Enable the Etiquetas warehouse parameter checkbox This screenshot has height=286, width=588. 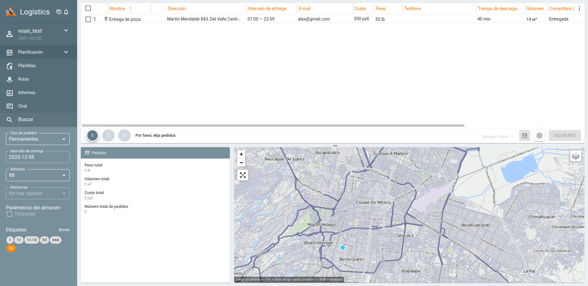[10, 214]
